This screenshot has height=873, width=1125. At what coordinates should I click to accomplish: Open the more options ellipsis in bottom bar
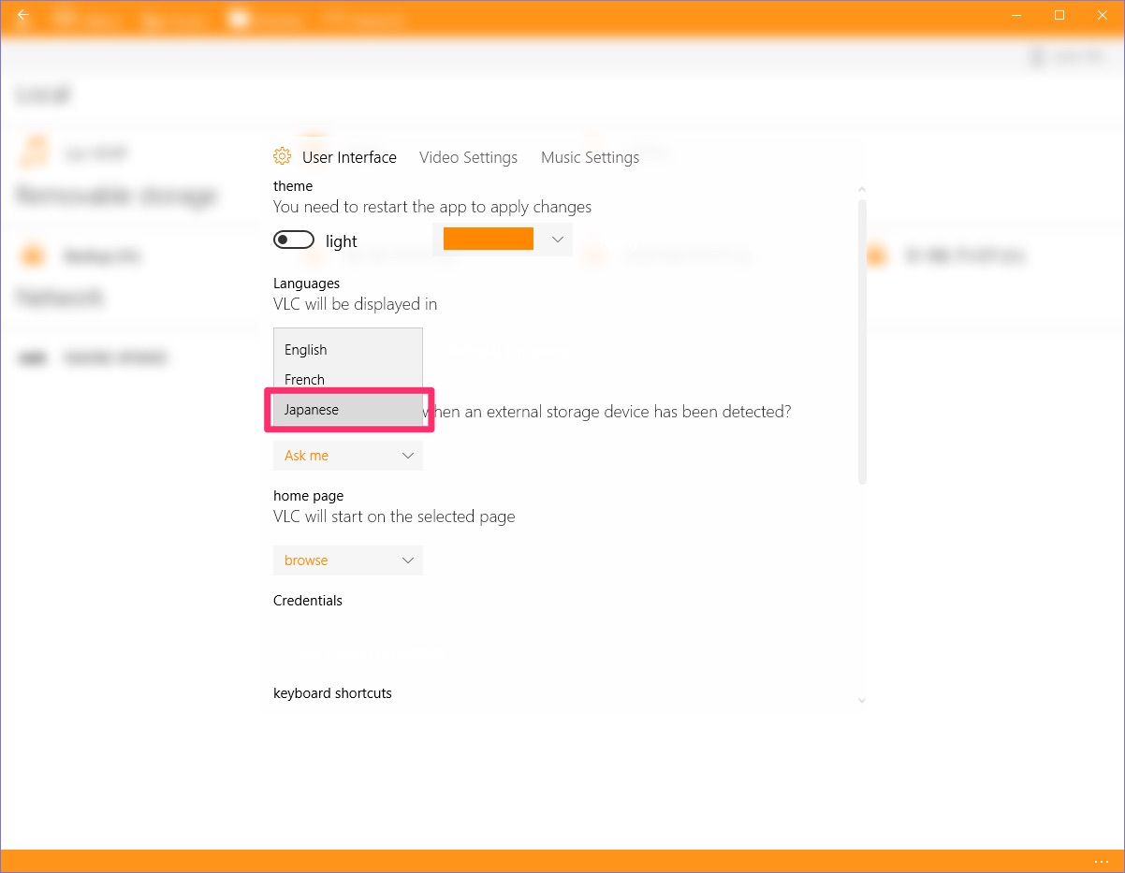(1101, 861)
